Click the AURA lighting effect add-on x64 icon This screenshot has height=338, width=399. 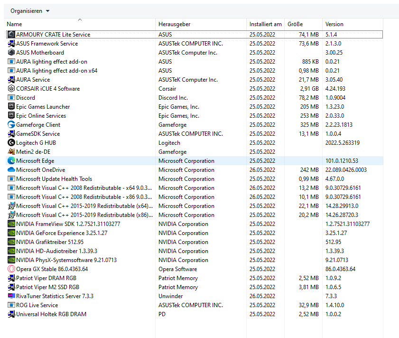11,71
